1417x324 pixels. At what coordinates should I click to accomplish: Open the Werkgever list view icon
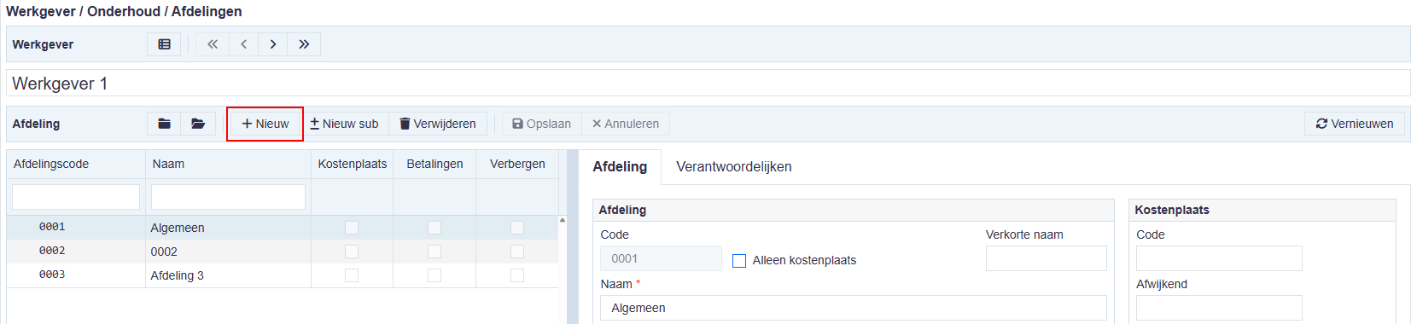(164, 44)
